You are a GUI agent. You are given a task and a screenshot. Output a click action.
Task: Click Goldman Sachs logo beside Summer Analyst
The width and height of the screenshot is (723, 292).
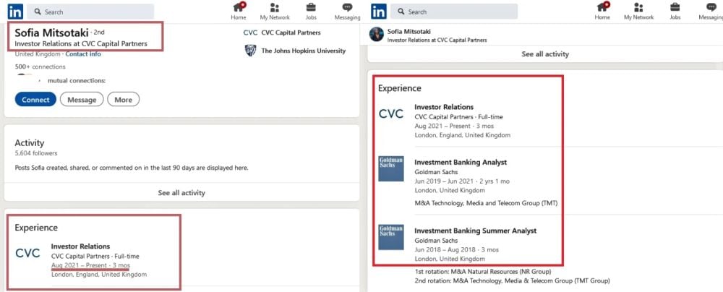coord(391,237)
